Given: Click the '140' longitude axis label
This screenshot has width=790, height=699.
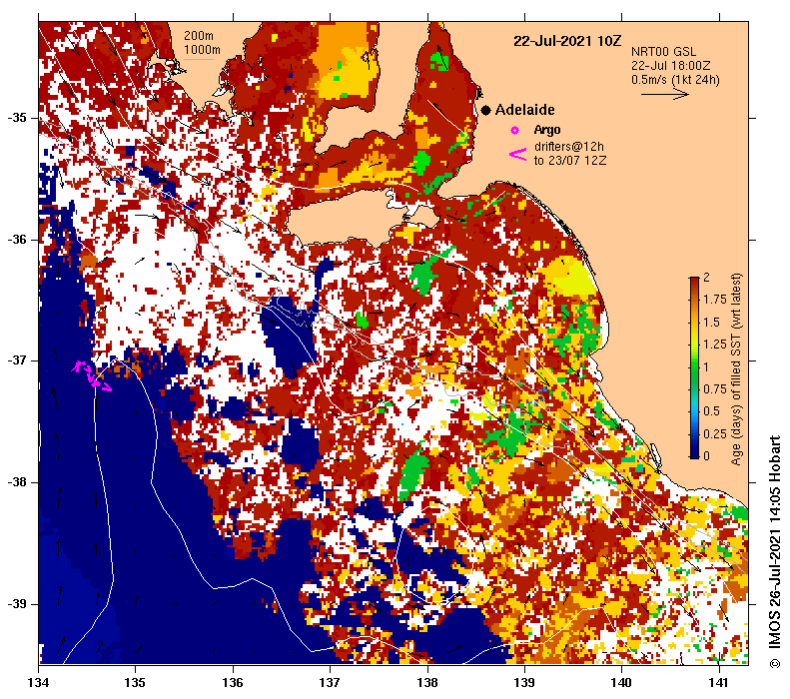Looking at the screenshot, I should [x=621, y=682].
